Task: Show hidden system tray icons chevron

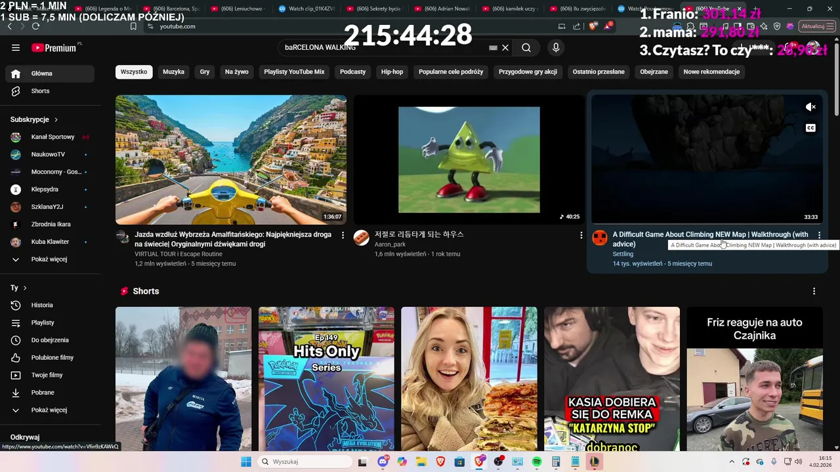Action: pos(732,462)
